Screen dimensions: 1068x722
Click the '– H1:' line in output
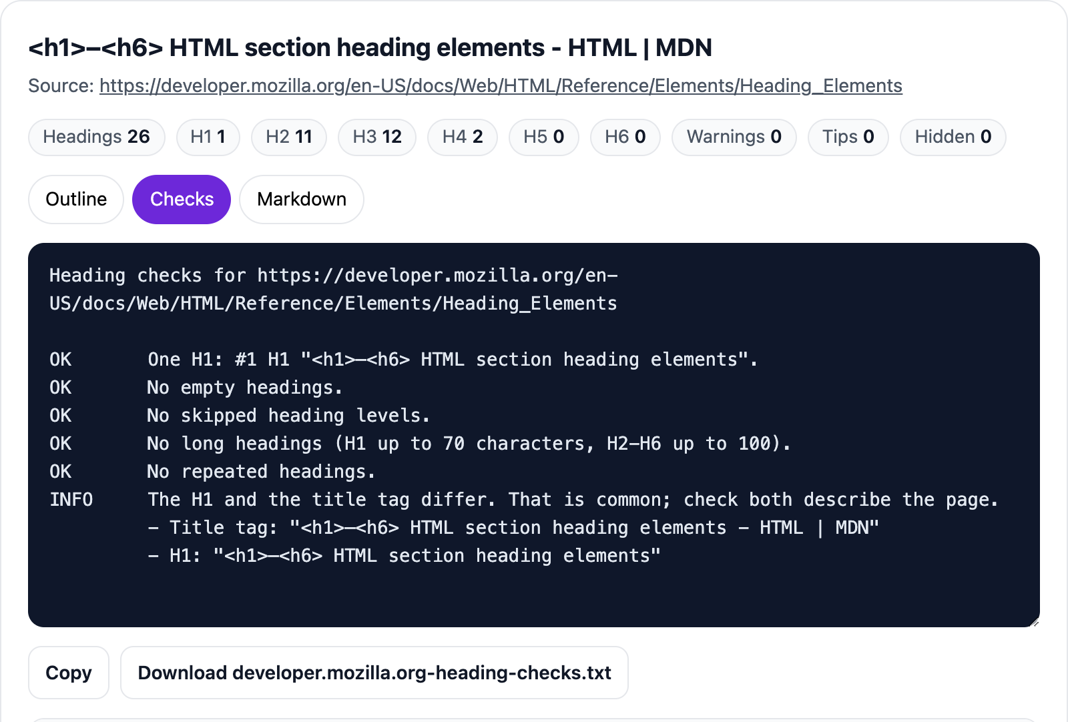(x=404, y=556)
